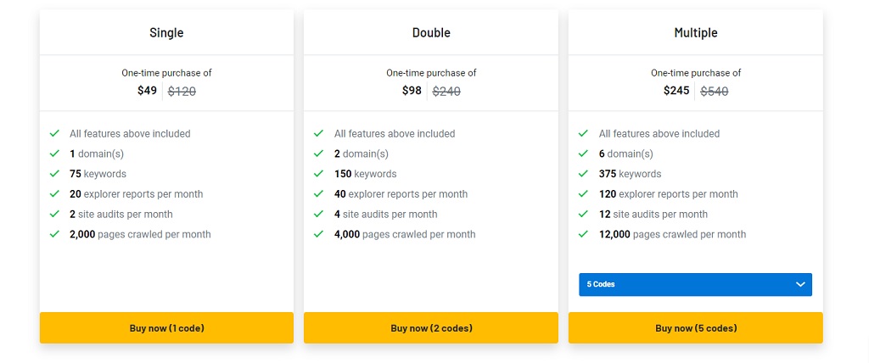Click the Buy now (5 codes) button
Viewport: 869px width, 363px height.
696,328
